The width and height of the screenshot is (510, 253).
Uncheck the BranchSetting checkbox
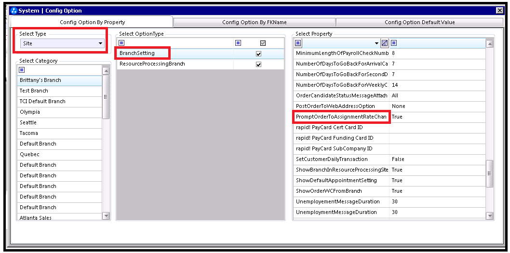(258, 54)
